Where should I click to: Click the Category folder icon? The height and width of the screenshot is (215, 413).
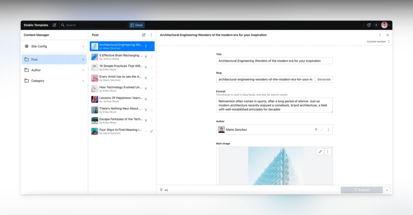[27, 81]
